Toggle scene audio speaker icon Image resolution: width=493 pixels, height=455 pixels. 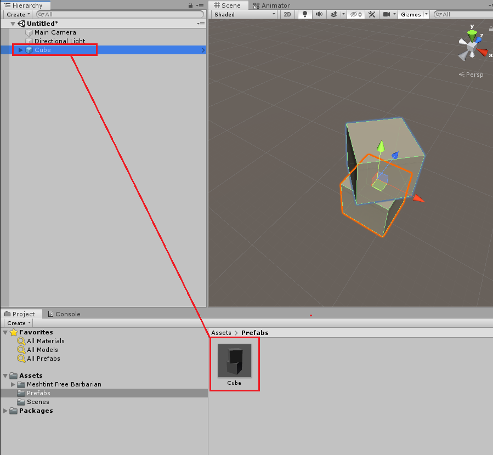click(x=319, y=14)
